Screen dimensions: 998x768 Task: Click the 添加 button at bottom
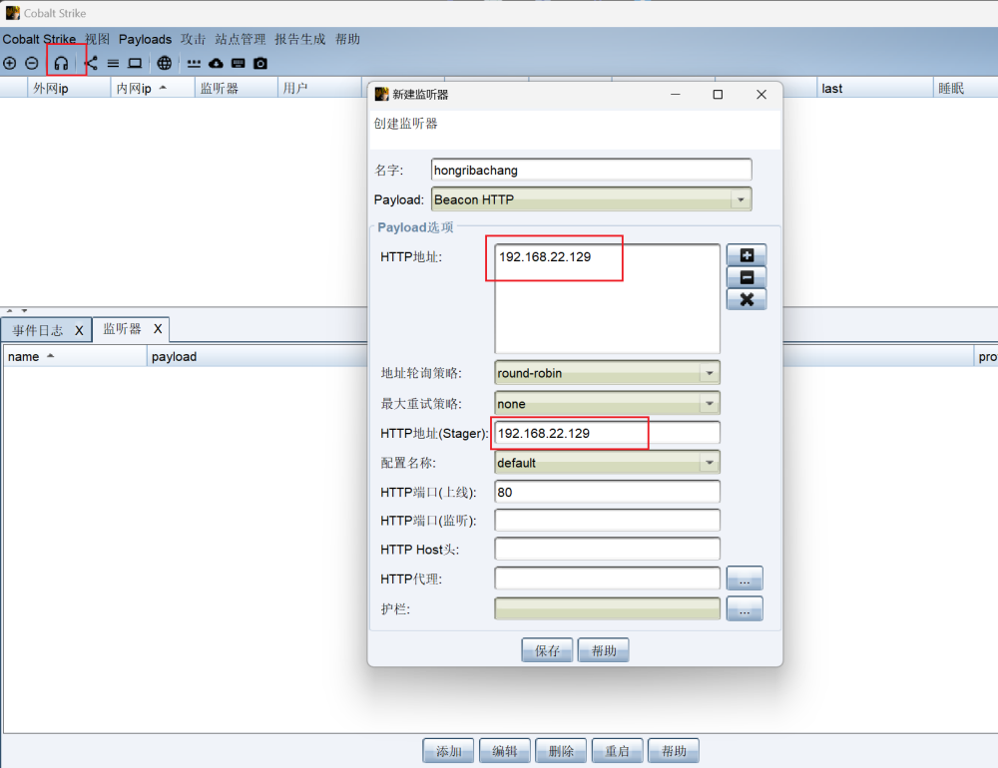tap(448, 751)
